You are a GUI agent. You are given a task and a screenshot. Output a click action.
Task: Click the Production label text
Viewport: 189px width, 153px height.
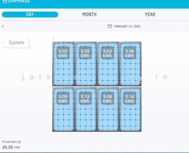click(10, 142)
